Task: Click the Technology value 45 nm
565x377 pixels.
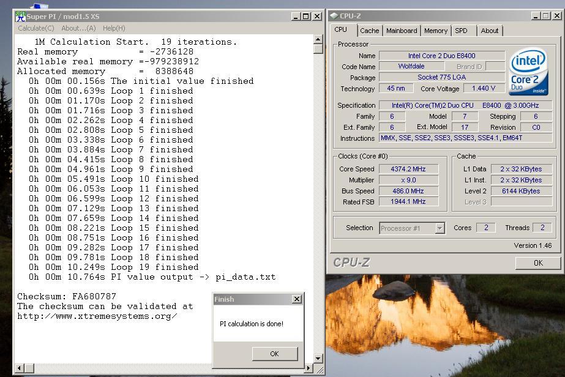Action: 395,88
